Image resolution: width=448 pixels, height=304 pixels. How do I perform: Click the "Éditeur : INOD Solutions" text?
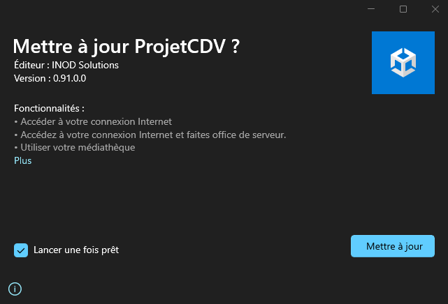click(x=66, y=65)
